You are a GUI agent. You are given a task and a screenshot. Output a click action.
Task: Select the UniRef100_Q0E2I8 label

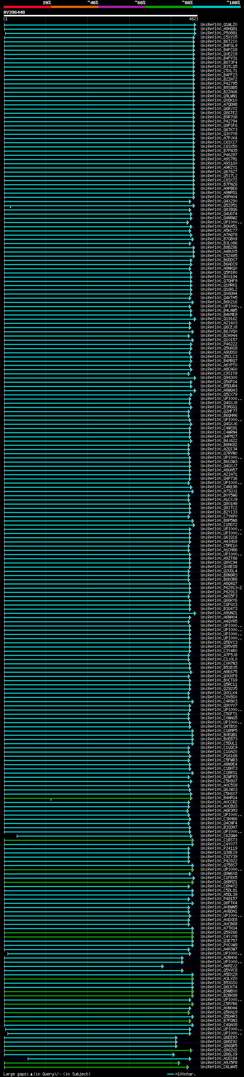219,54
